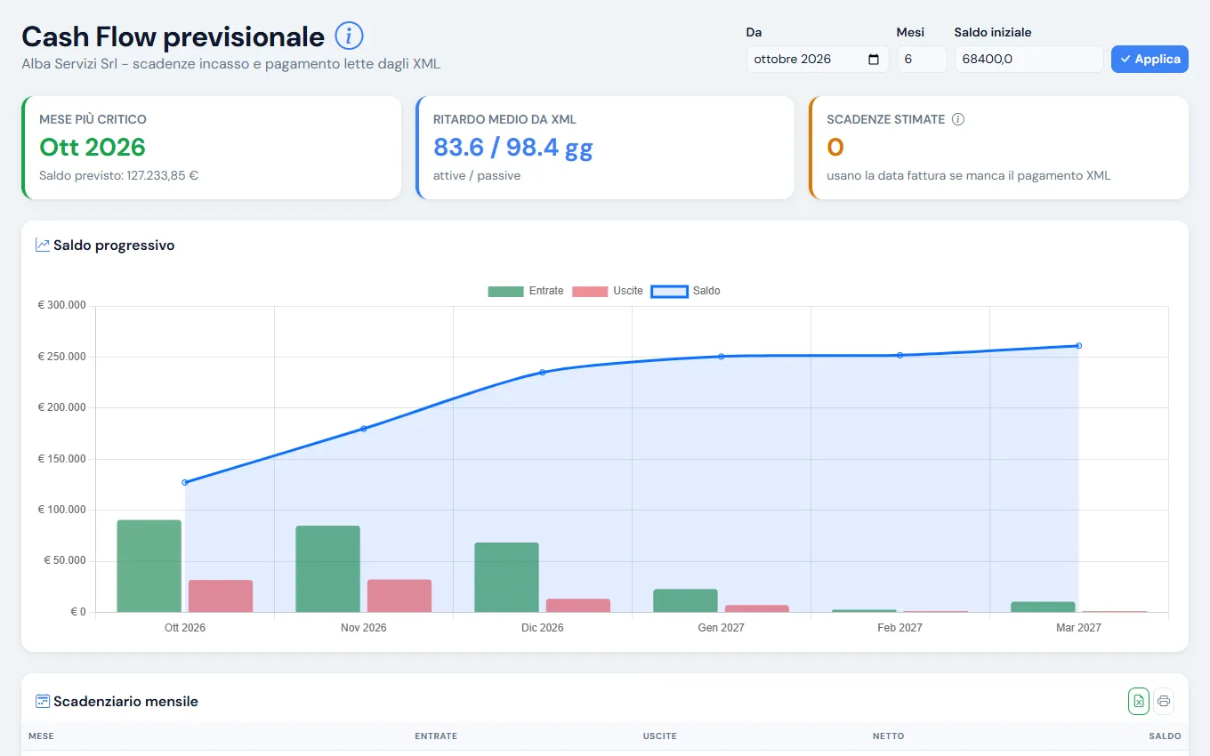
Task: Export the Scadenziario mensile to Excel
Action: [x=1139, y=701]
